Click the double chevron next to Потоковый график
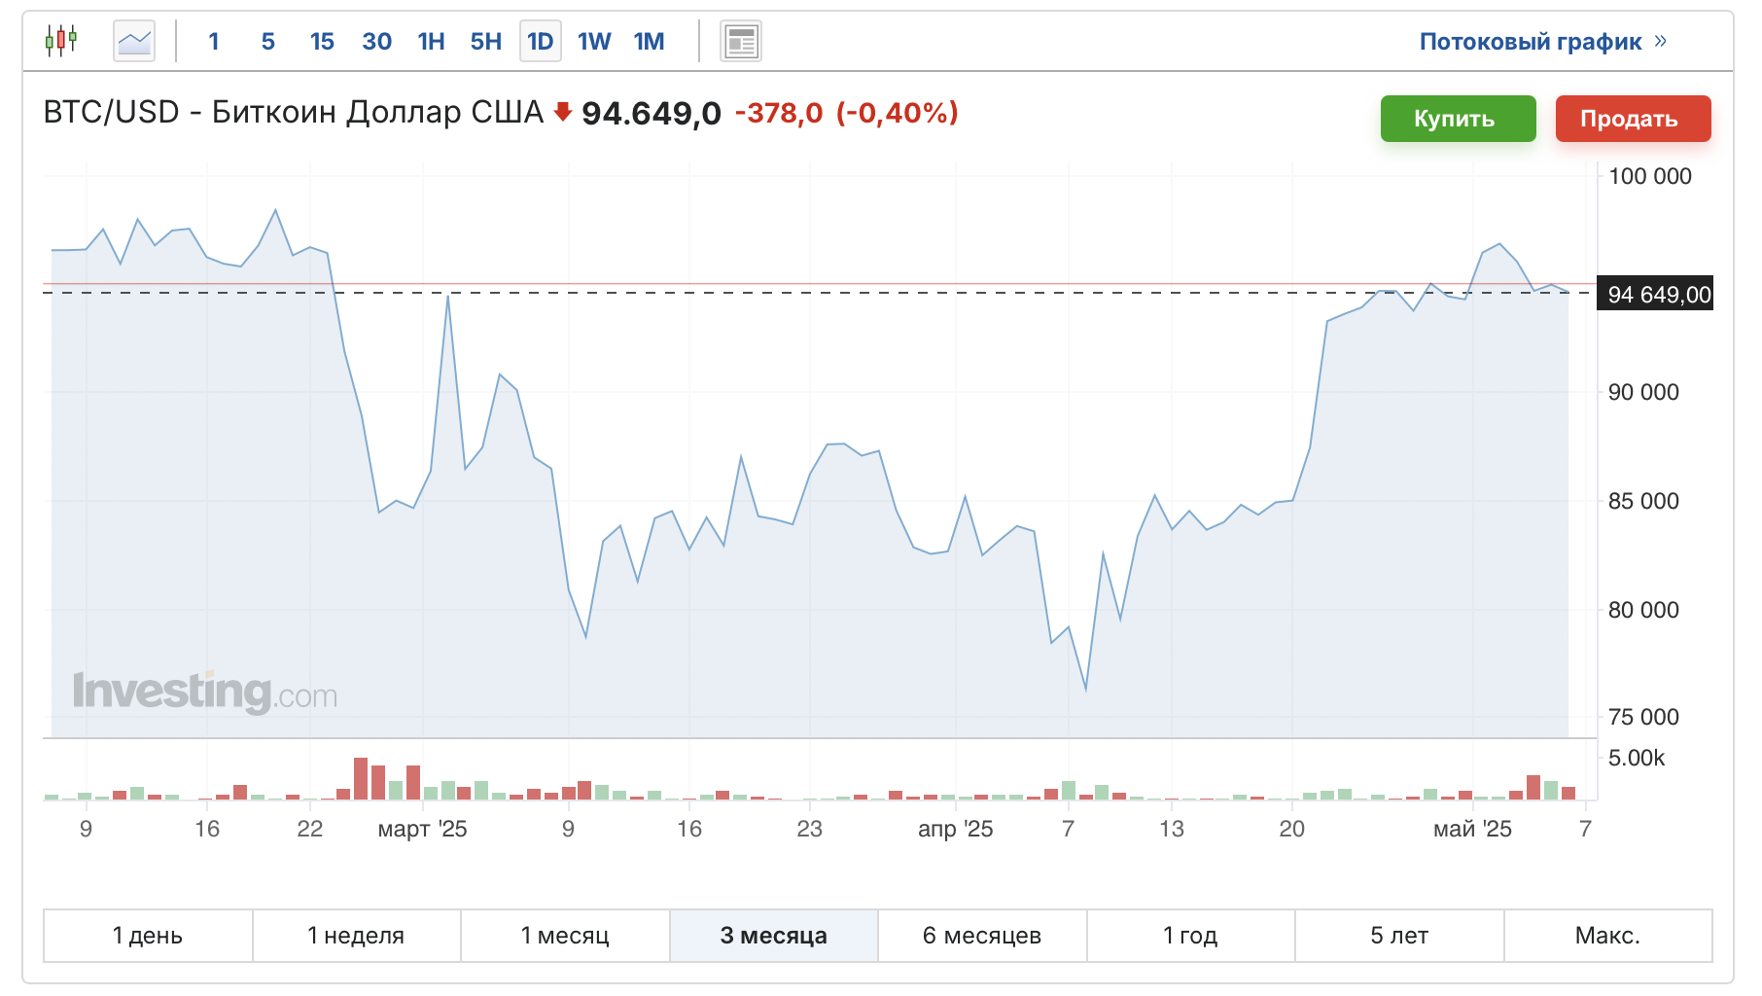The height and width of the screenshot is (996, 1762). [1660, 41]
